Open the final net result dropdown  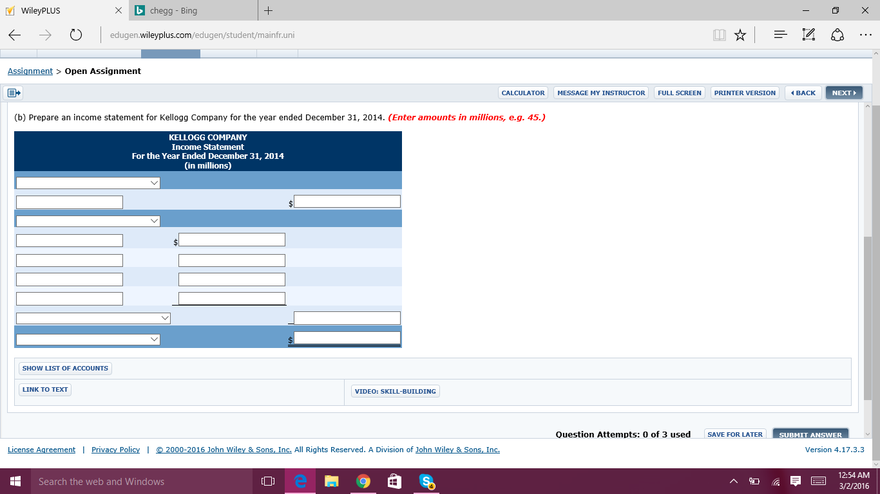88,340
